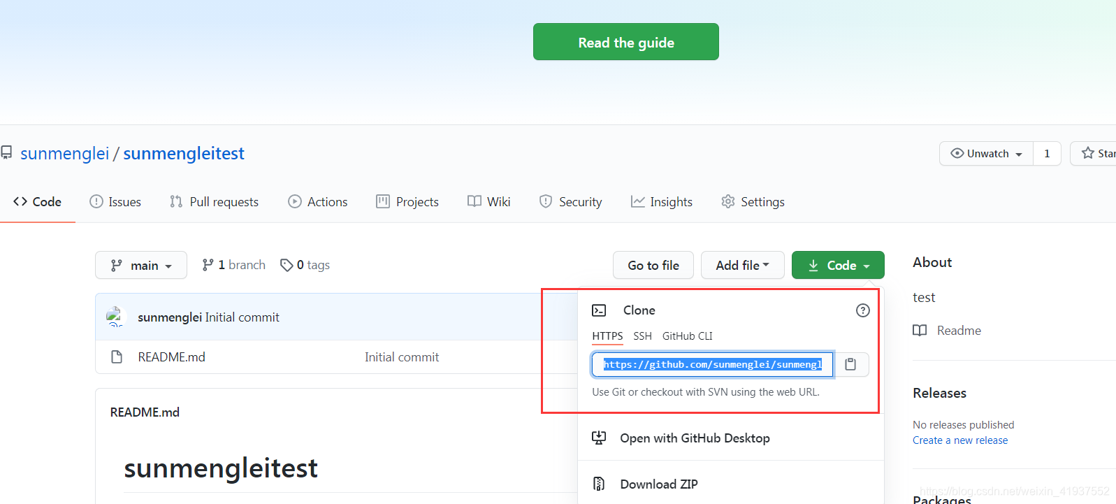Click the watchers count showing 1

(x=1047, y=153)
